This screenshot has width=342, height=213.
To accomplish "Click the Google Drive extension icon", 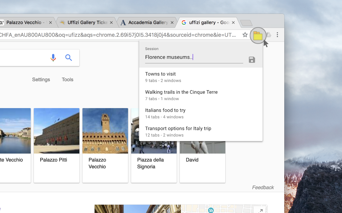I will [x=269, y=35].
